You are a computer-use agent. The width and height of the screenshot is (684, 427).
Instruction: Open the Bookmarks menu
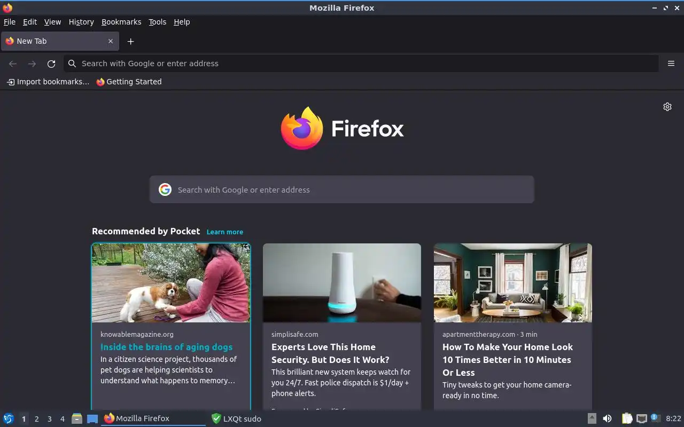(121, 22)
